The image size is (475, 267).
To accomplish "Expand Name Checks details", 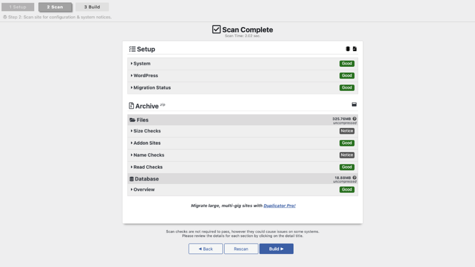I will (x=242, y=155).
